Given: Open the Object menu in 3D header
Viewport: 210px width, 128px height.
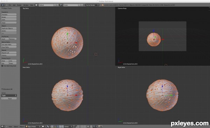Looking at the screenshot, I should click(x=22, y=127).
